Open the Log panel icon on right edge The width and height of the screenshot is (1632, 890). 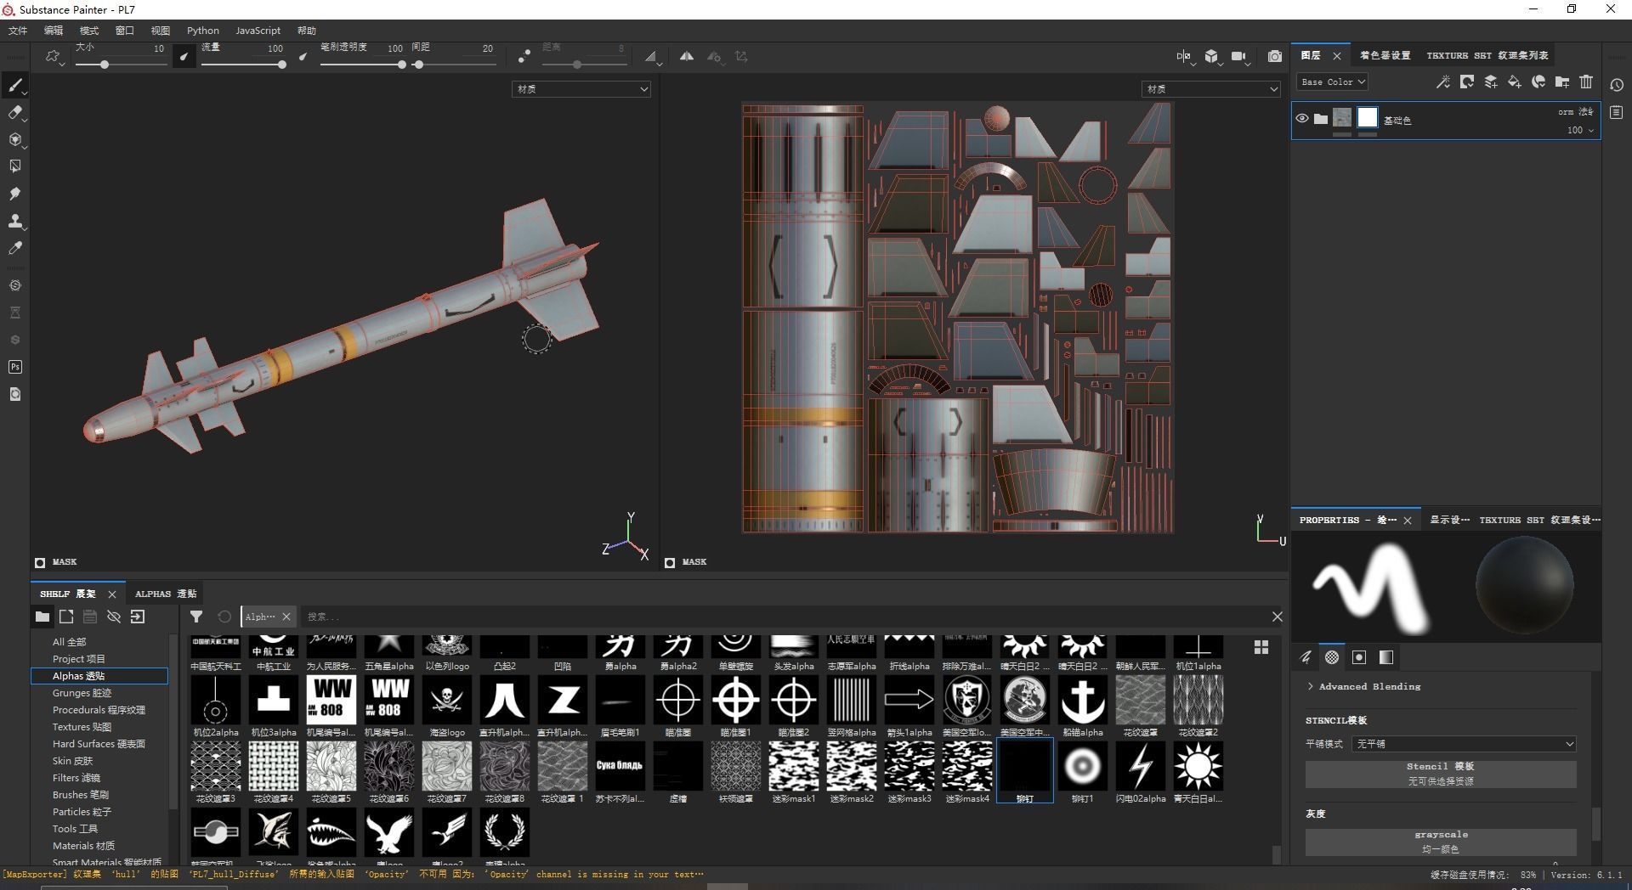[1617, 113]
